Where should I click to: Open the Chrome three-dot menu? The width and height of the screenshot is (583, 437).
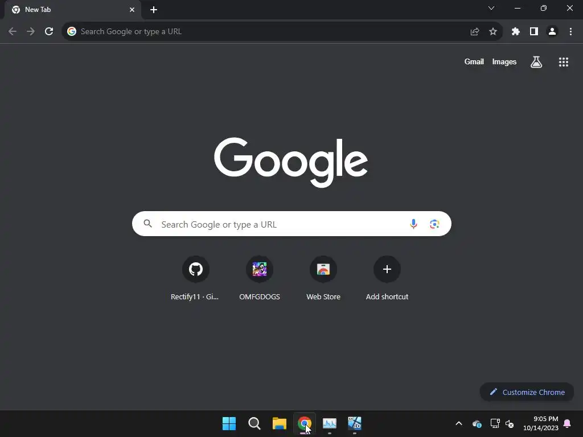[570, 32]
